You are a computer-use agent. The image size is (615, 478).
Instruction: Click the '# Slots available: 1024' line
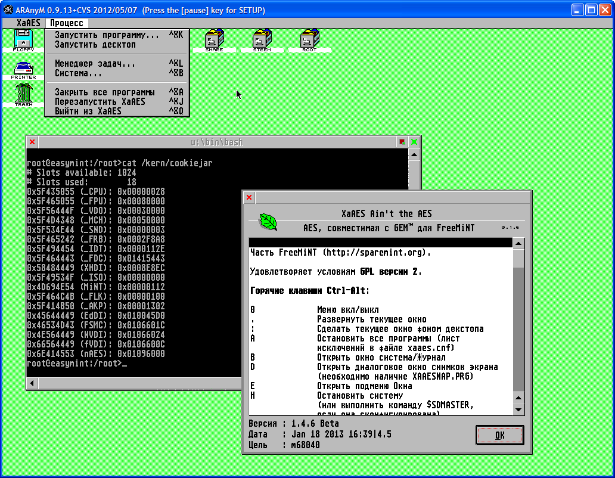click(82, 172)
